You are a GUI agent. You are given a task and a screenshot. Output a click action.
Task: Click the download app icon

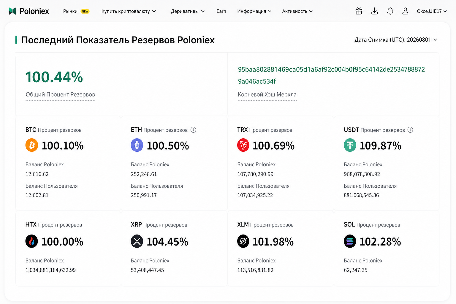pos(374,11)
